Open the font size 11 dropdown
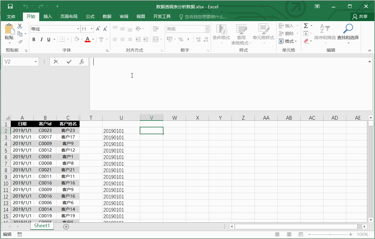The height and width of the screenshot is (239, 375). (x=92, y=29)
